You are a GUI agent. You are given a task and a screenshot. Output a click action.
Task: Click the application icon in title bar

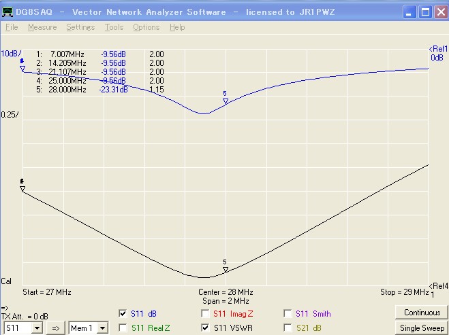tap(7, 12)
